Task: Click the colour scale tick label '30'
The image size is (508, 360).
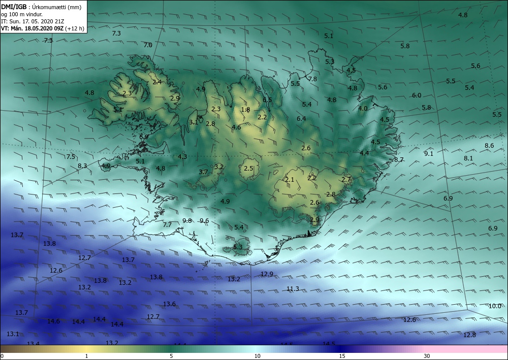Action: (427, 356)
